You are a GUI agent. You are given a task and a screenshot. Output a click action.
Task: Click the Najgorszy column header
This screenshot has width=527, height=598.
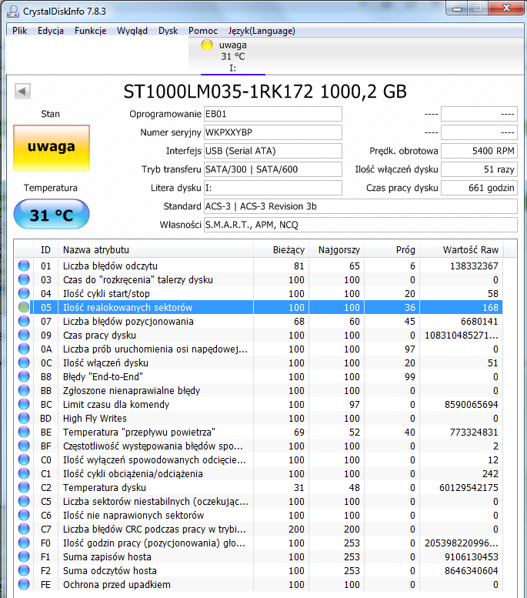tap(336, 250)
